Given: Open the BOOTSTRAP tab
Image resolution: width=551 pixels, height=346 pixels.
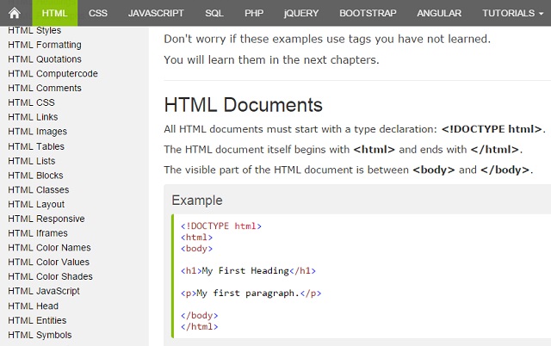Looking at the screenshot, I should (x=368, y=13).
